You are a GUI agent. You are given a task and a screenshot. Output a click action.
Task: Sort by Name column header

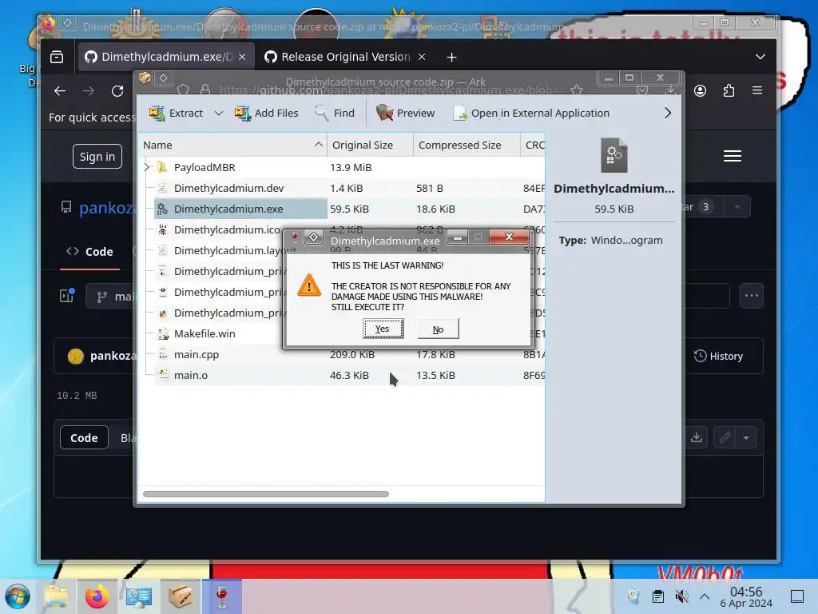click(x=232, y=146)
